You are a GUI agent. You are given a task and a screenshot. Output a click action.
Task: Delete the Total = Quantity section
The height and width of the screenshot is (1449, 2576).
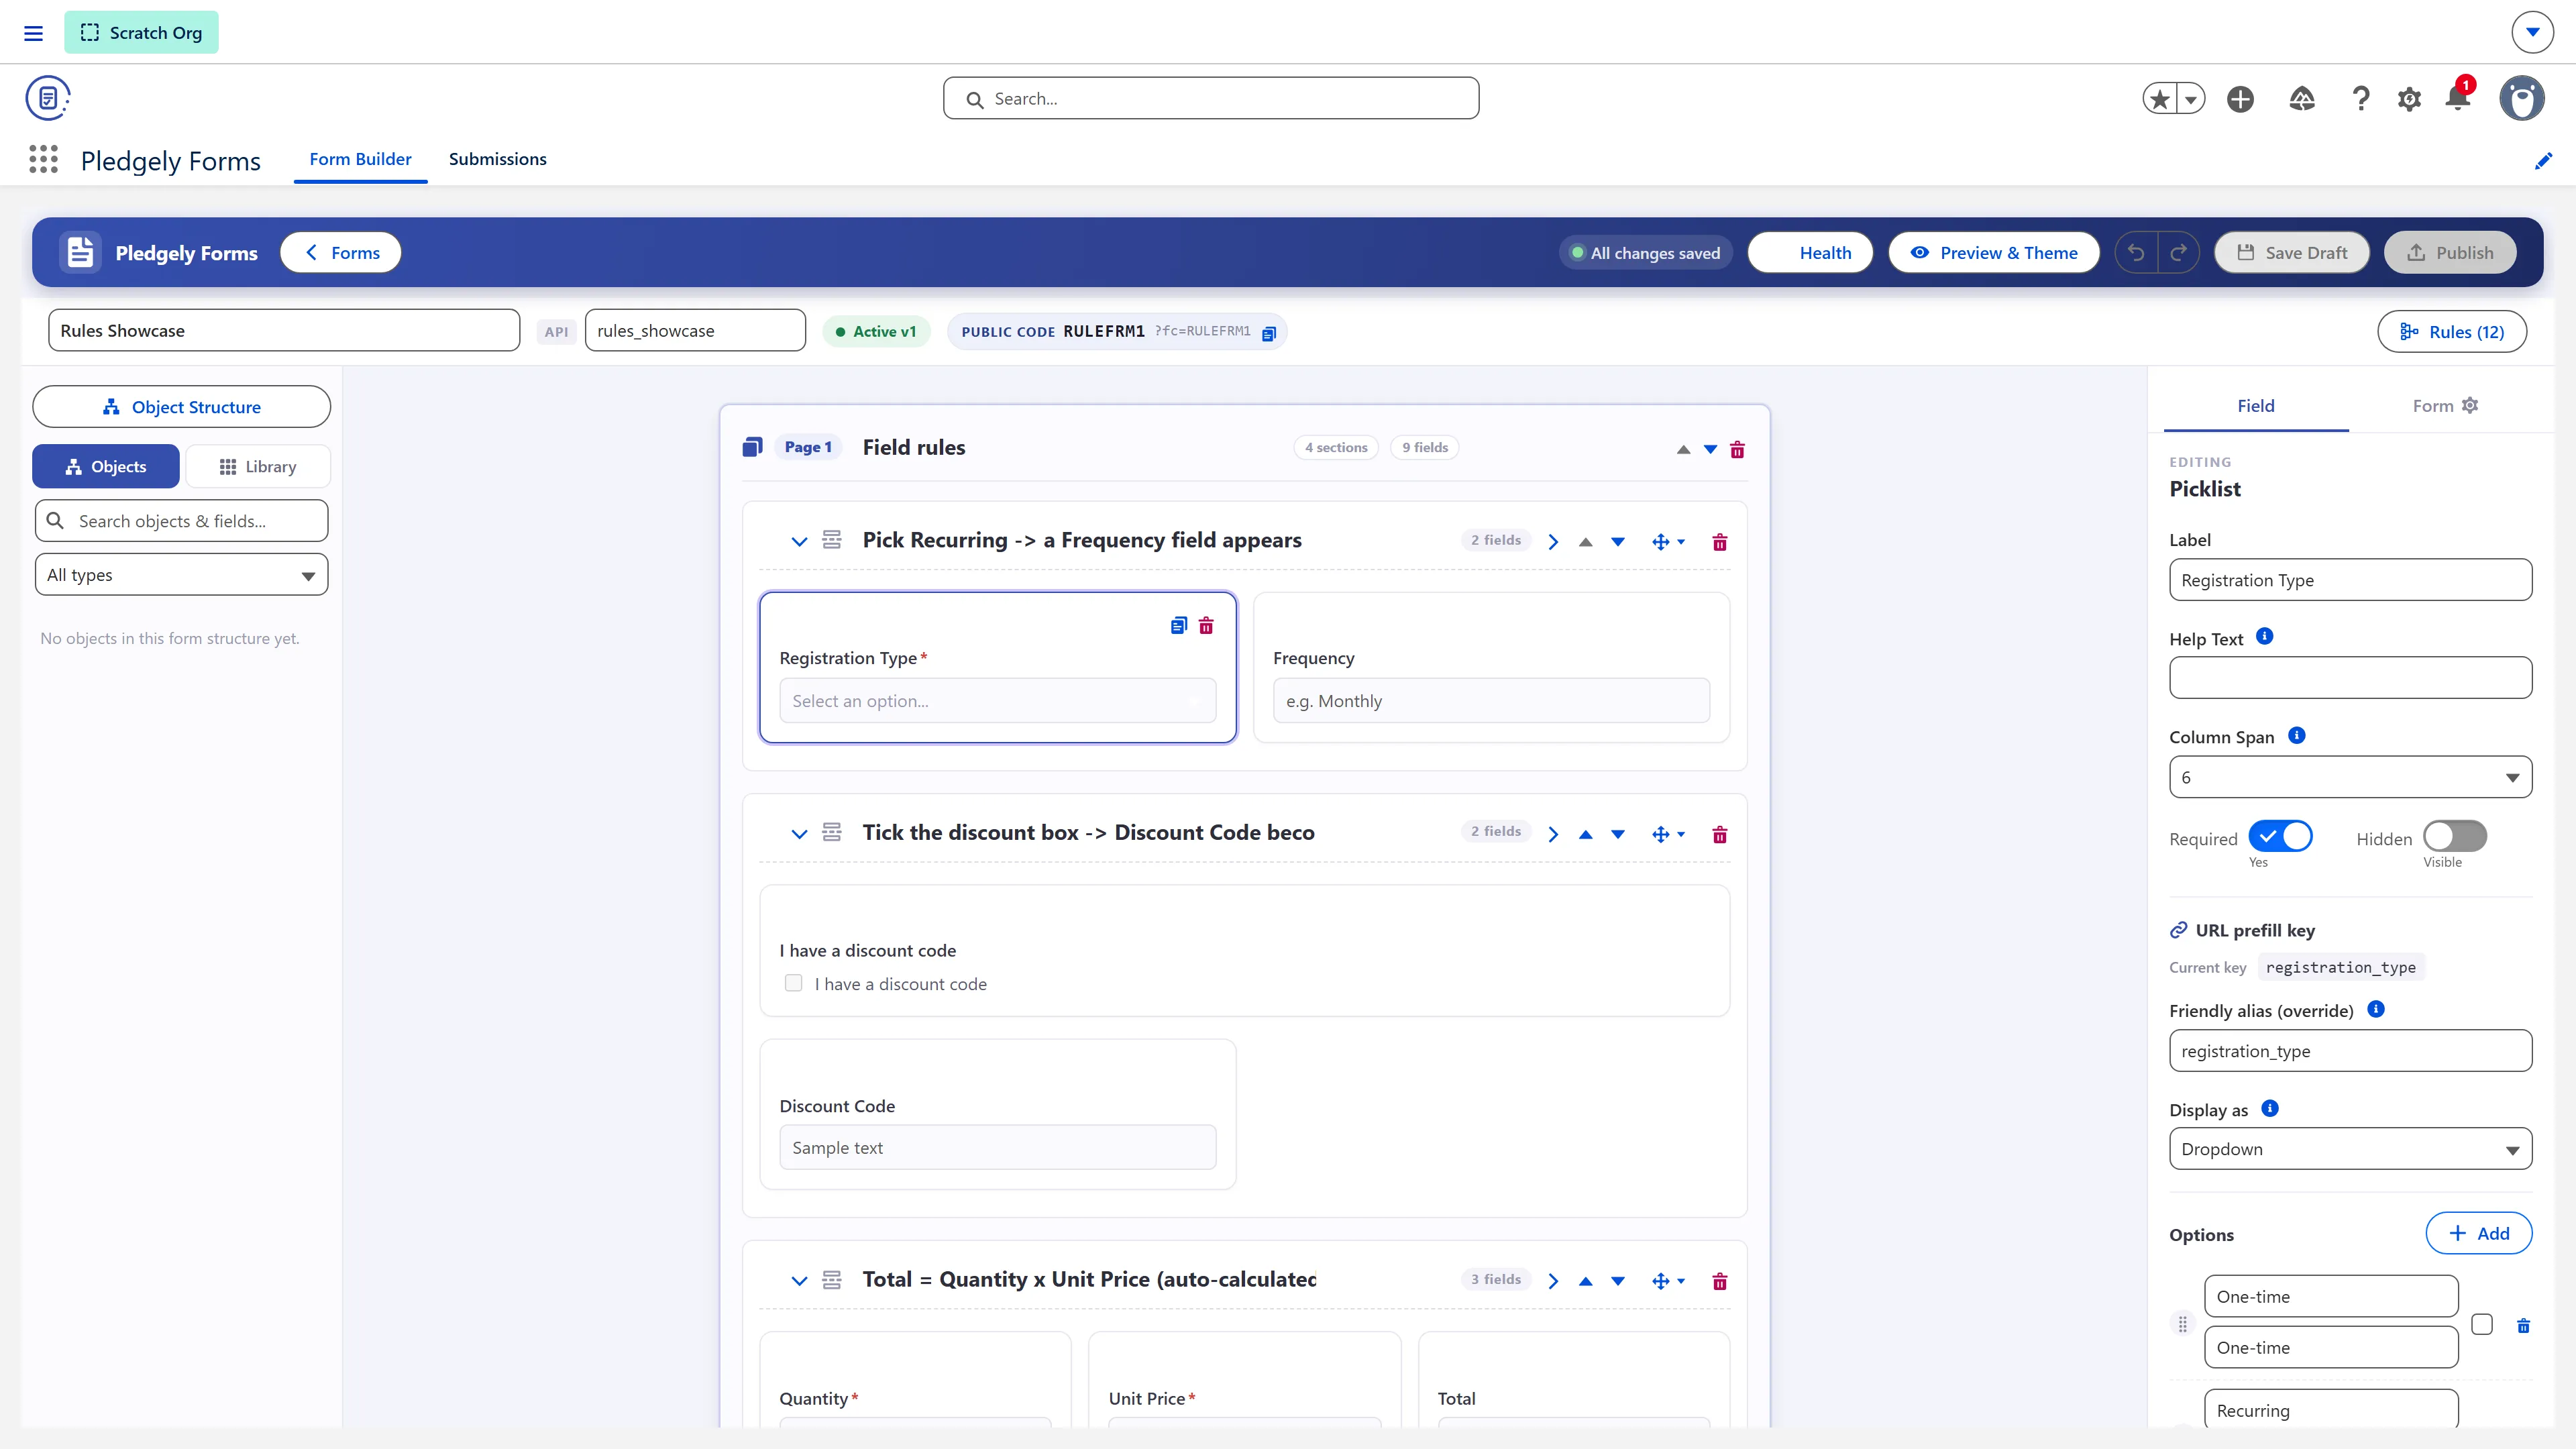coord(1720,1282)
